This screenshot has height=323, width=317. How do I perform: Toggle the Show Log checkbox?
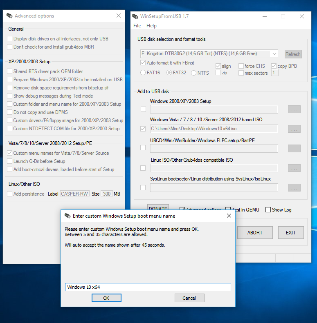[268, 210]
